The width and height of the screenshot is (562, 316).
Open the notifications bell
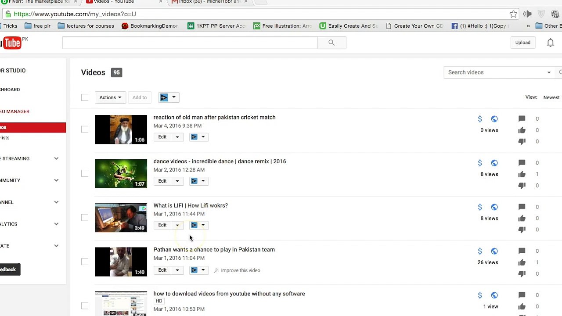click(550, 43)
